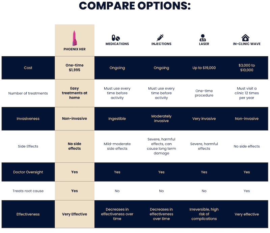Click the Compare Options title
270x233 pixels.
(x=135, y=6)
